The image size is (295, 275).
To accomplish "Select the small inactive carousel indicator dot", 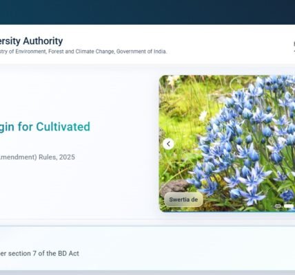I will (x=278, y=206).
